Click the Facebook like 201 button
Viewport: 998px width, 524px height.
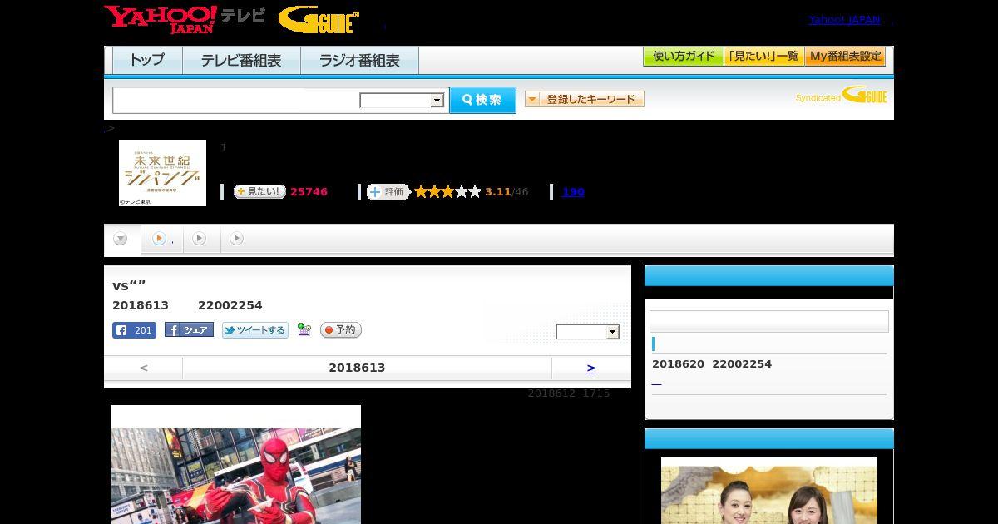pos(134,330)
